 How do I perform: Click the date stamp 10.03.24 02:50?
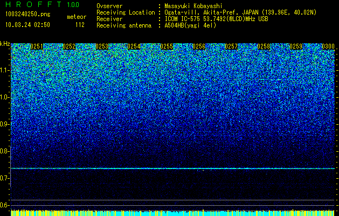tap(27, 25)
